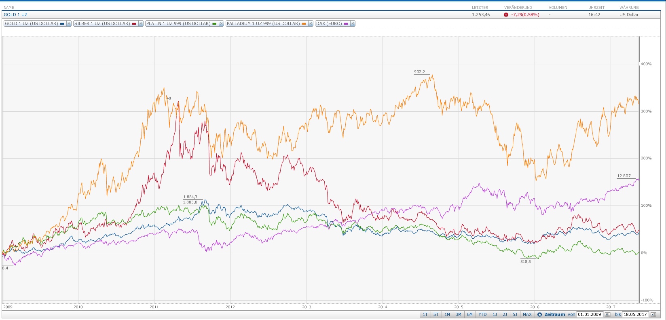
Task: Switch chart to the YTD range
Action: click(482, 314)
